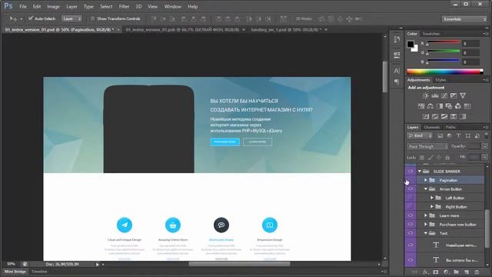Open the Auto-Select Layer dropdown
Image resolution: width=492 pixels, height=277 pixels.
(71, 18)
